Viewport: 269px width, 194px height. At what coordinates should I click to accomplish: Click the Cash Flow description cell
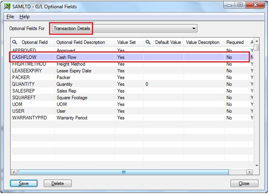point(85,57)
